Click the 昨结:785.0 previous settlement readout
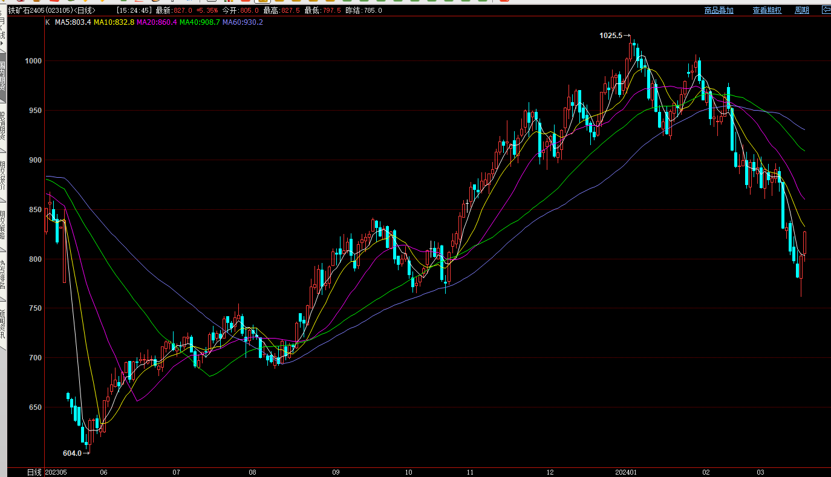831x477 pixels. point(363,10)
